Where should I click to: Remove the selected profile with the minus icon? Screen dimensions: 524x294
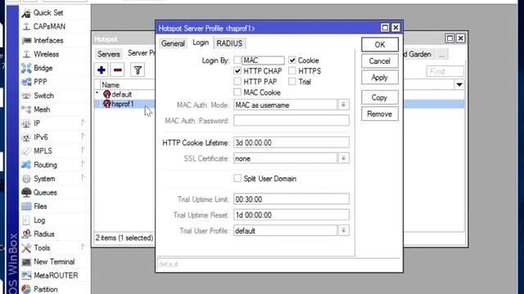point(118,70)
